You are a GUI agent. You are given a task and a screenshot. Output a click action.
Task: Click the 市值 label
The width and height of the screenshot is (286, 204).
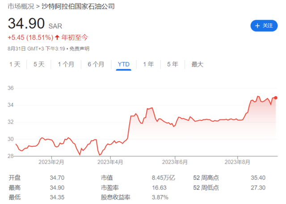(107, 178)
